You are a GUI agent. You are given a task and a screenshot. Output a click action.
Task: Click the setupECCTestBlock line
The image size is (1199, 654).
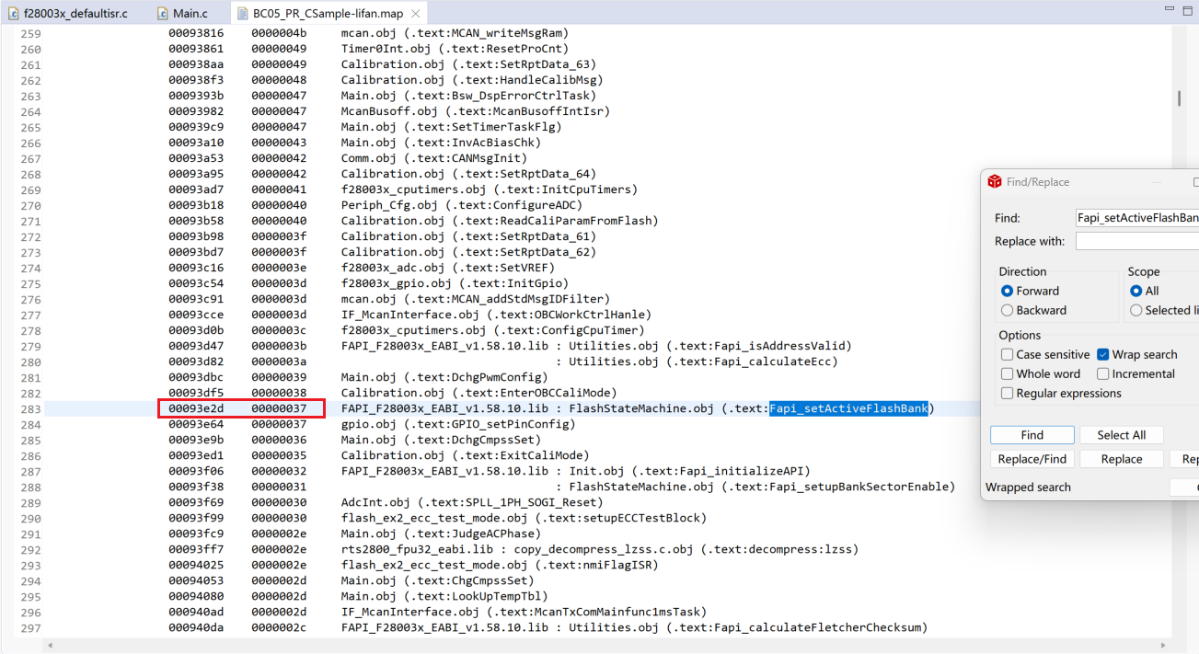[x=524, y=518]
